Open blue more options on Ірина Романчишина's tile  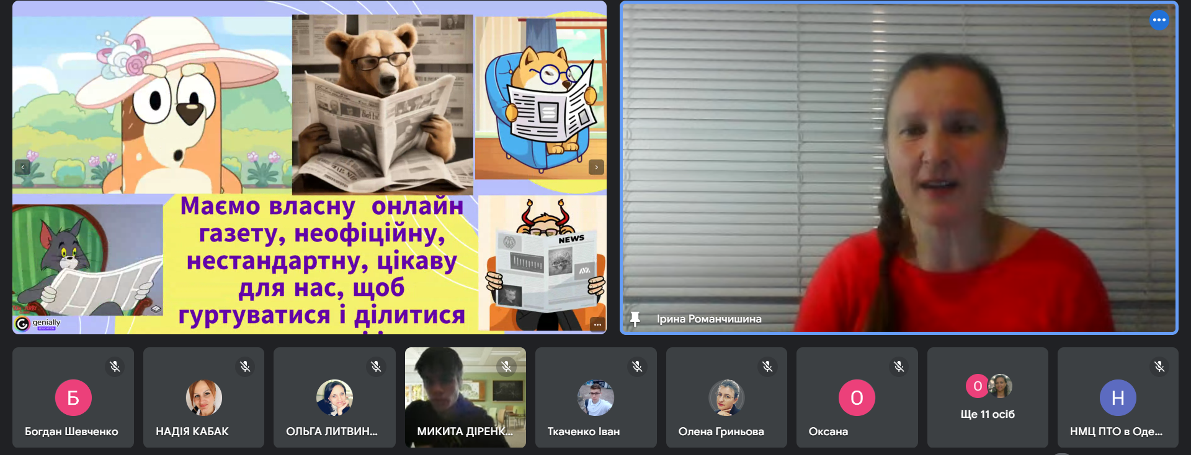point(1159,20)
